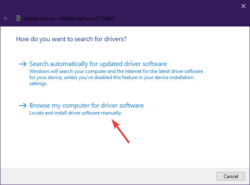The image size is (250, 185).
Task: Close the Update Drivers dialog
Action: coord(243,6)
